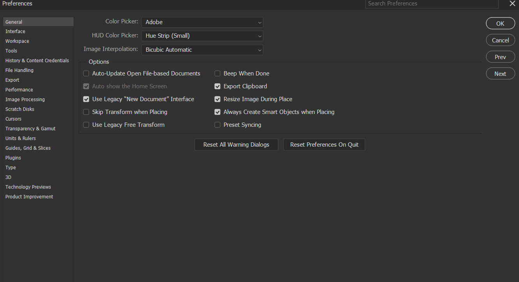Open the Image Interpolation dropdown
Image resolution: width=519 pixels, height=282 pixels.
(x=202, y=50)
